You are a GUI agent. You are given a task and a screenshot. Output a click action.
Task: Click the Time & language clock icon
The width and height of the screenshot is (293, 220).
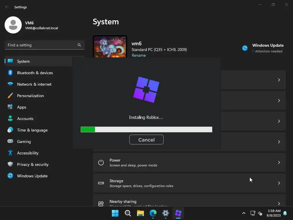click(10, 130)
